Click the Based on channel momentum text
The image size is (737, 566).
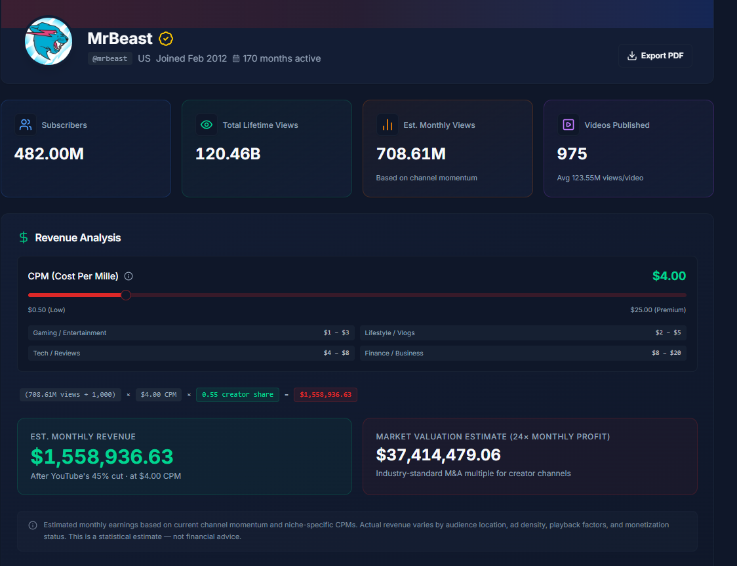(426, 178)
